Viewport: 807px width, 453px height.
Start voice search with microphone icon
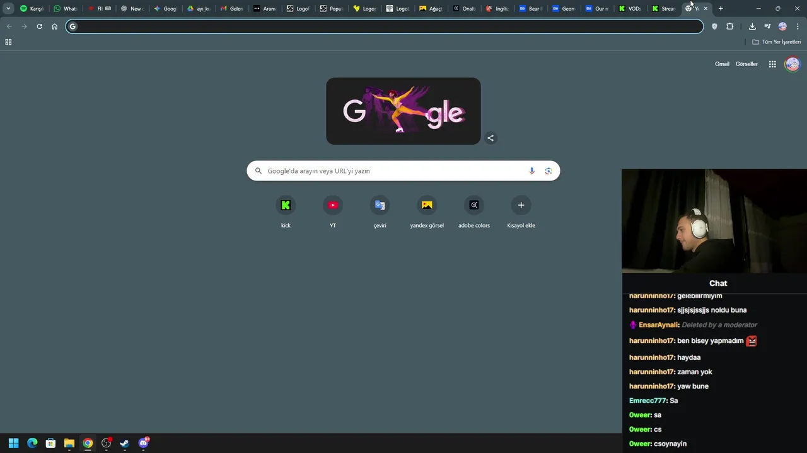pos(531,171)
